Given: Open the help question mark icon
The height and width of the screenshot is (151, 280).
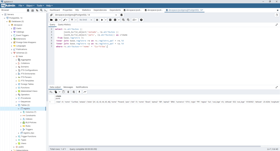Looking at the screenshot, I should [141, 20].
